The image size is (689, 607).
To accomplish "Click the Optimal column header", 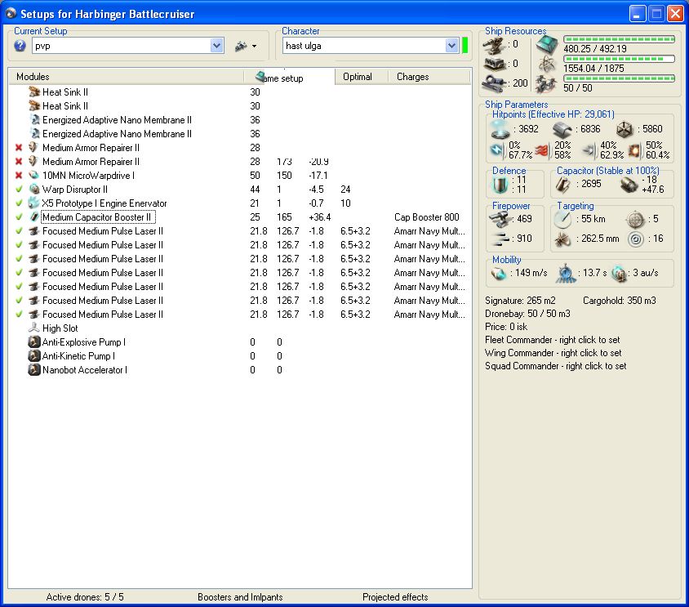I will tap(362, 77).
